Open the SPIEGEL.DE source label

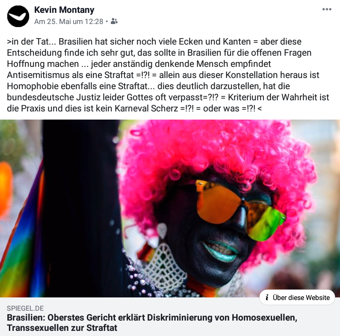[x=25, y=308]
